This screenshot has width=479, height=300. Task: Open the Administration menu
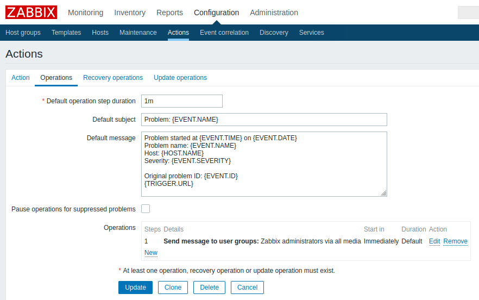274,12
